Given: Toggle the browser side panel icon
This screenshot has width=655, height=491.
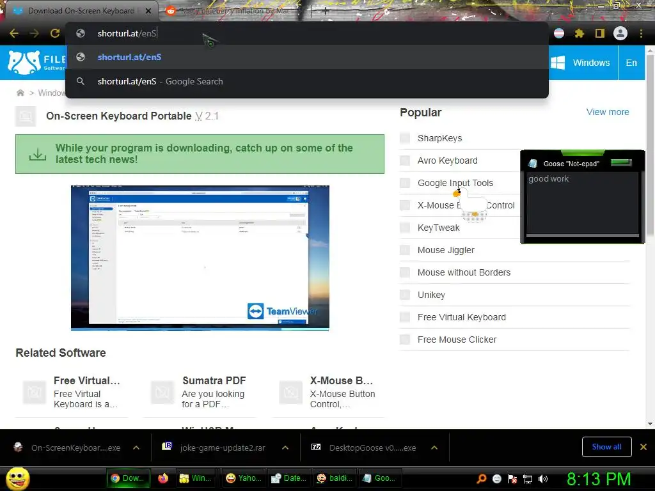Looking at the screenshot, I should click(599, 33).
